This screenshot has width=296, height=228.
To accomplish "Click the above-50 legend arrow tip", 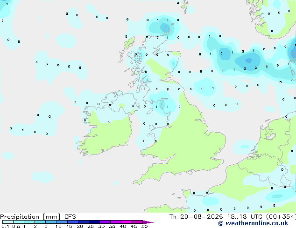I will pos(148,222).
